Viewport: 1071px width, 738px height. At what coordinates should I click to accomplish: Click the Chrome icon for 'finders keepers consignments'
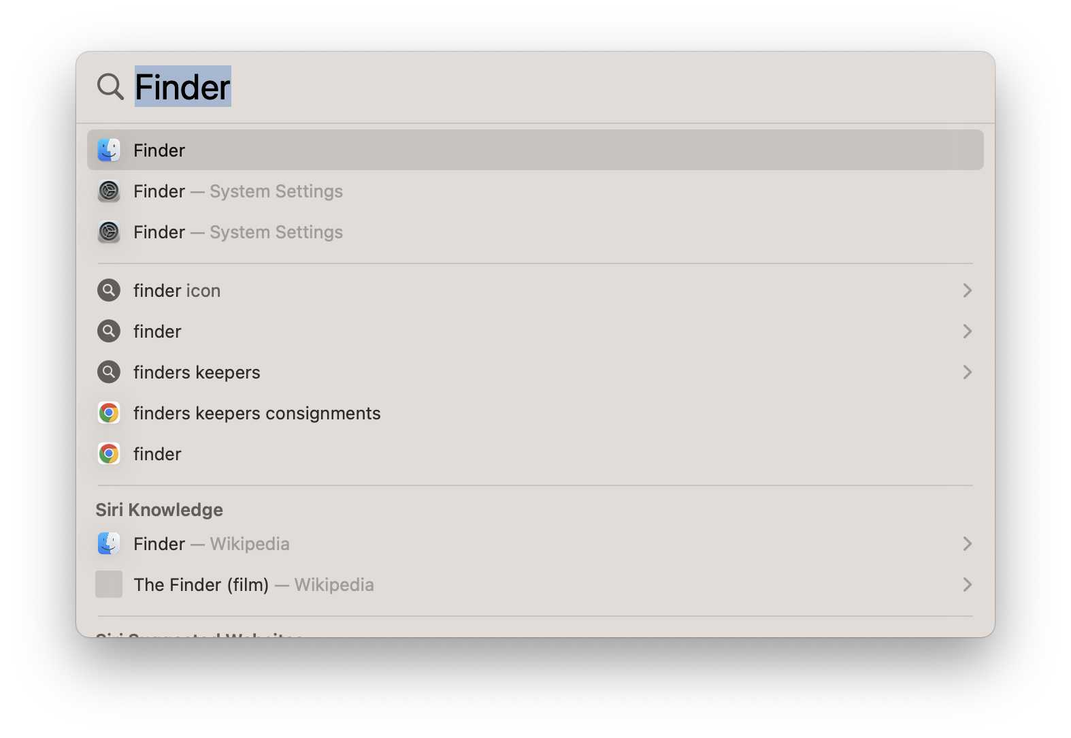point(109,413)
